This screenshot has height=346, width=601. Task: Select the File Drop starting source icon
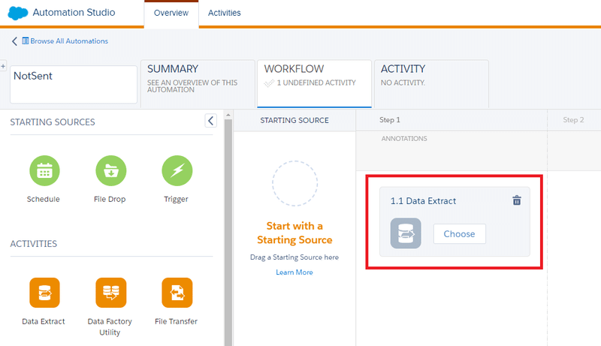tap(110, 170)
